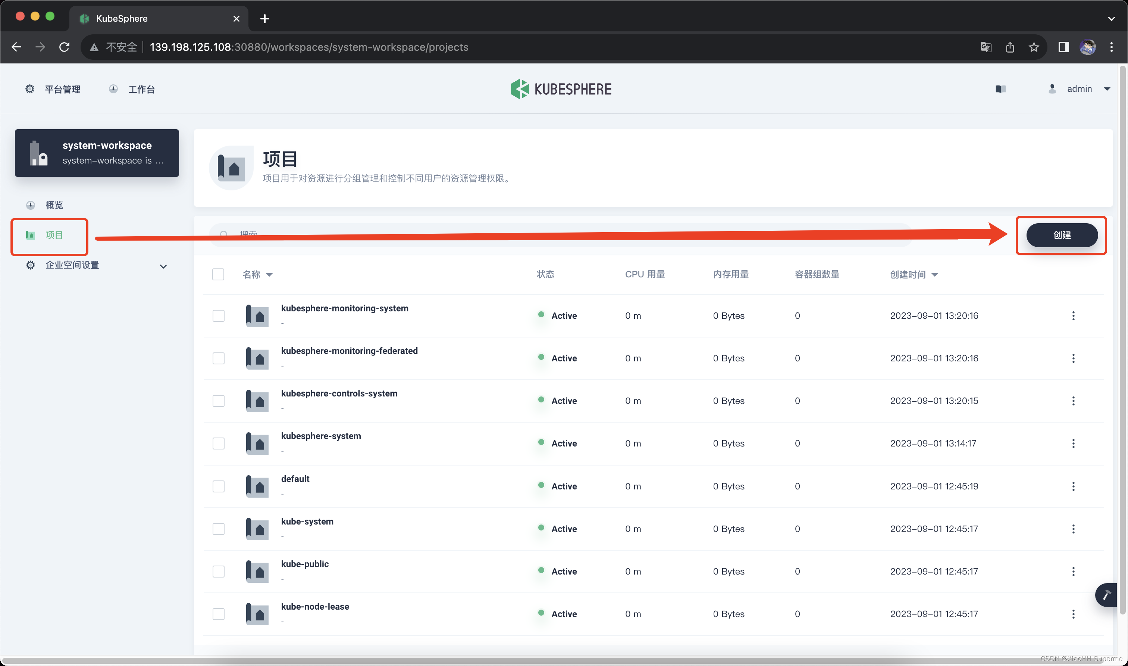Sort by the 创建时间 column arrow
This screenshot has width=1128, height=666.
point(935,275)
